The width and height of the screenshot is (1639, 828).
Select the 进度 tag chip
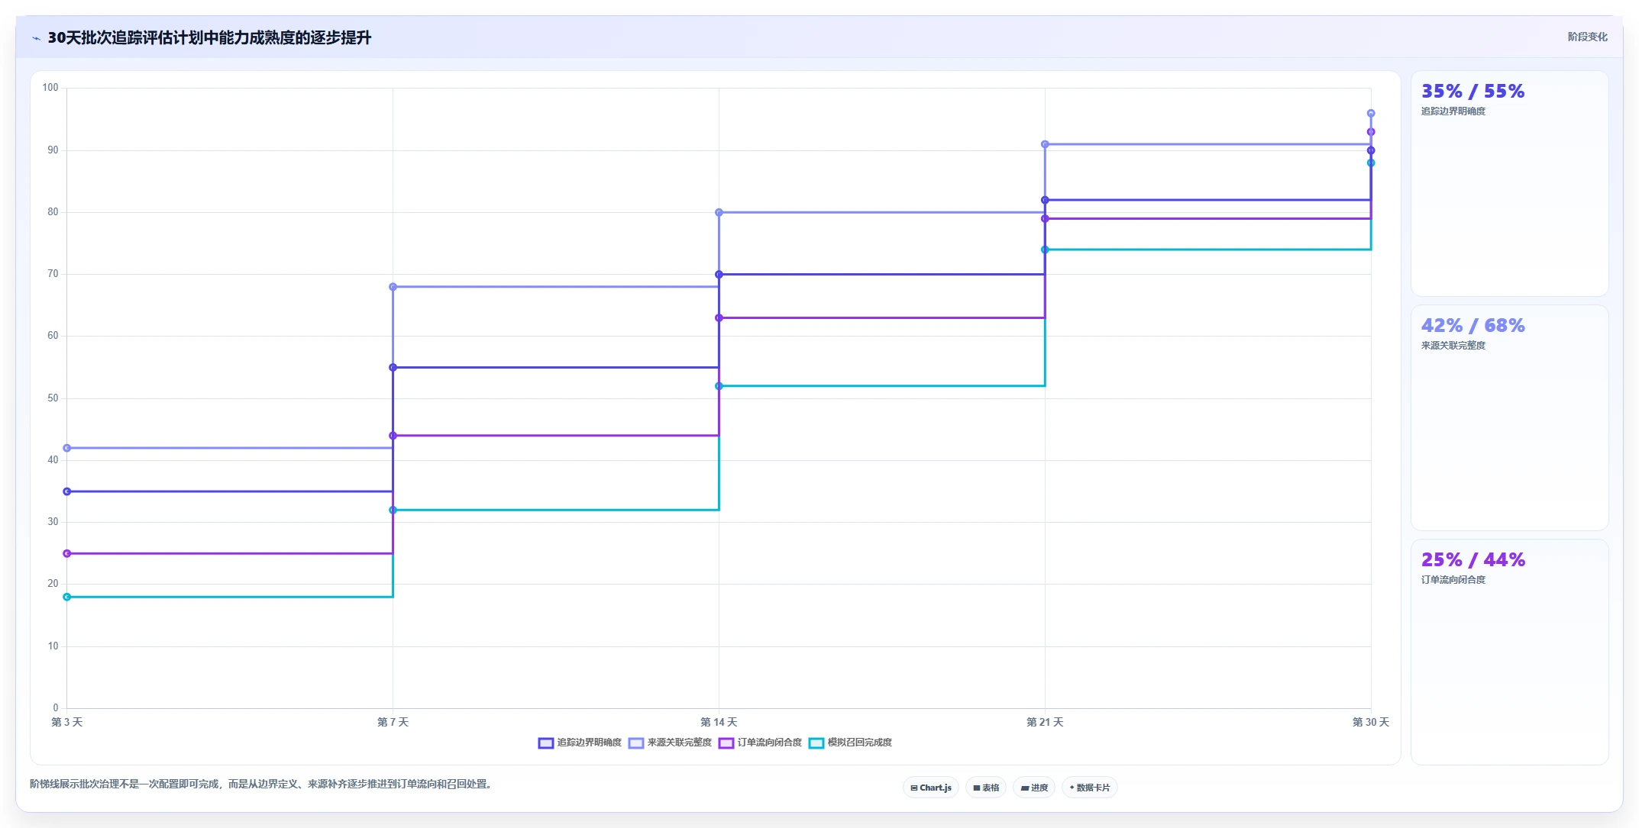pos(1034,788)
